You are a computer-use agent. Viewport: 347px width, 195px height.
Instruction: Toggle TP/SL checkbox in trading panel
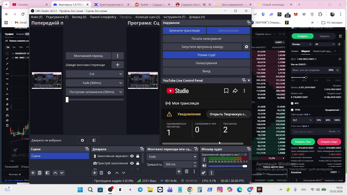pyautogui.click(x=292, y=110)
